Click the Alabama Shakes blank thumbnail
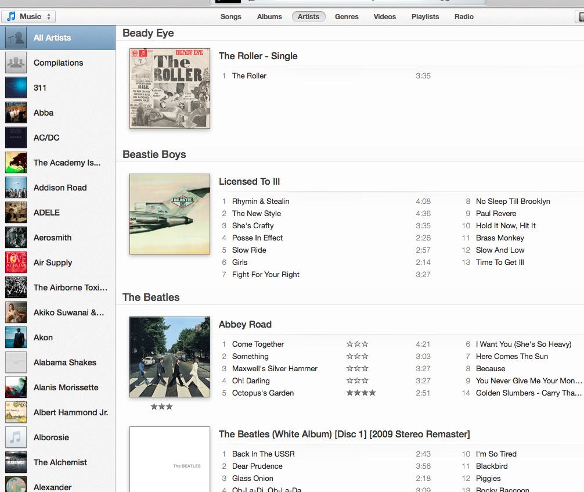The width and height of the screenshot is (584, 492). coord(16,362)
